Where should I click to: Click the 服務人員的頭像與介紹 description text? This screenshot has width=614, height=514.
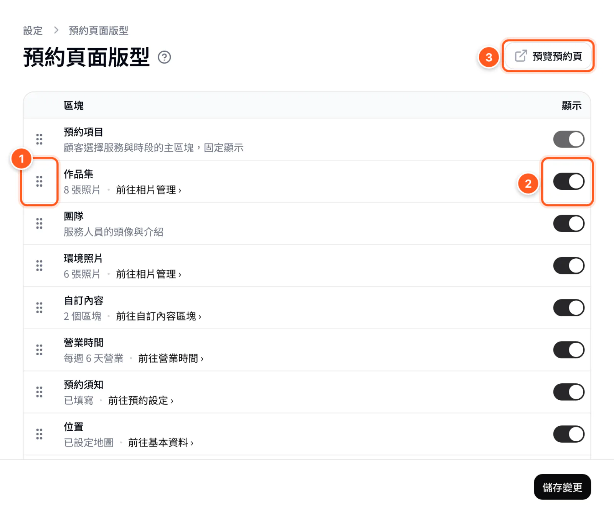[114, 232]
